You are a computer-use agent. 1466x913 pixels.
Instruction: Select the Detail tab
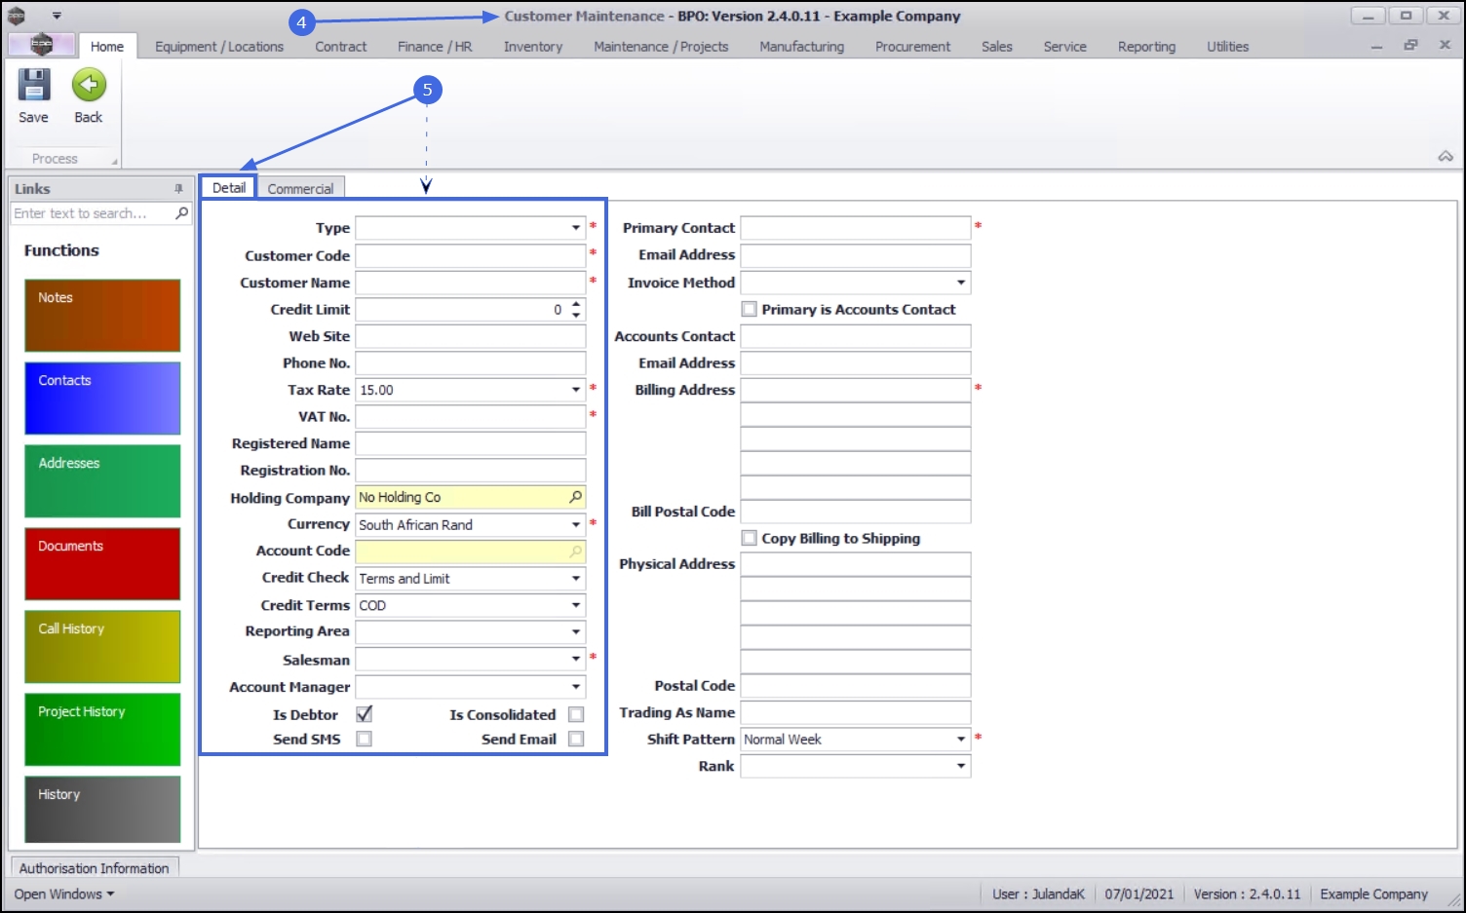tap(229, 187)
